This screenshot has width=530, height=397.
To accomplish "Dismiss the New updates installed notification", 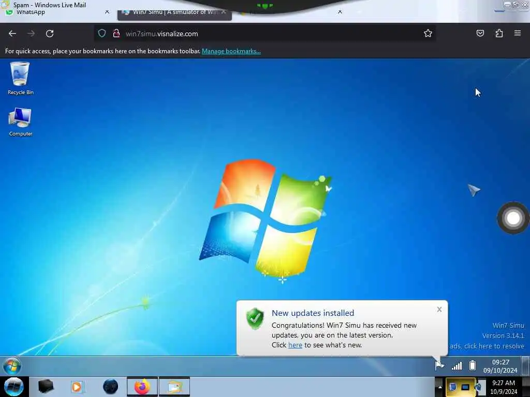I will 439,309.
